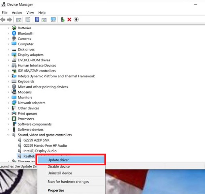Click the circled down-arrow toolbar icon
Viewport: 205px width, 194px height.
76,20
